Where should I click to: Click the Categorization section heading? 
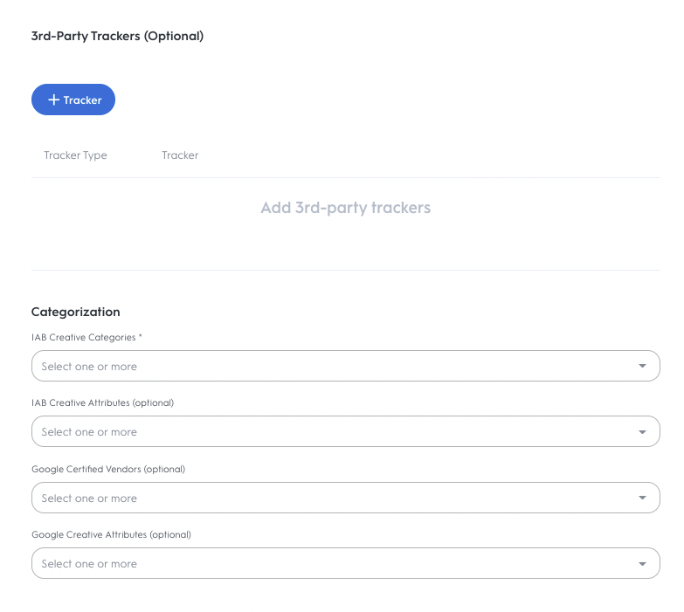click(x=76, y=312)
